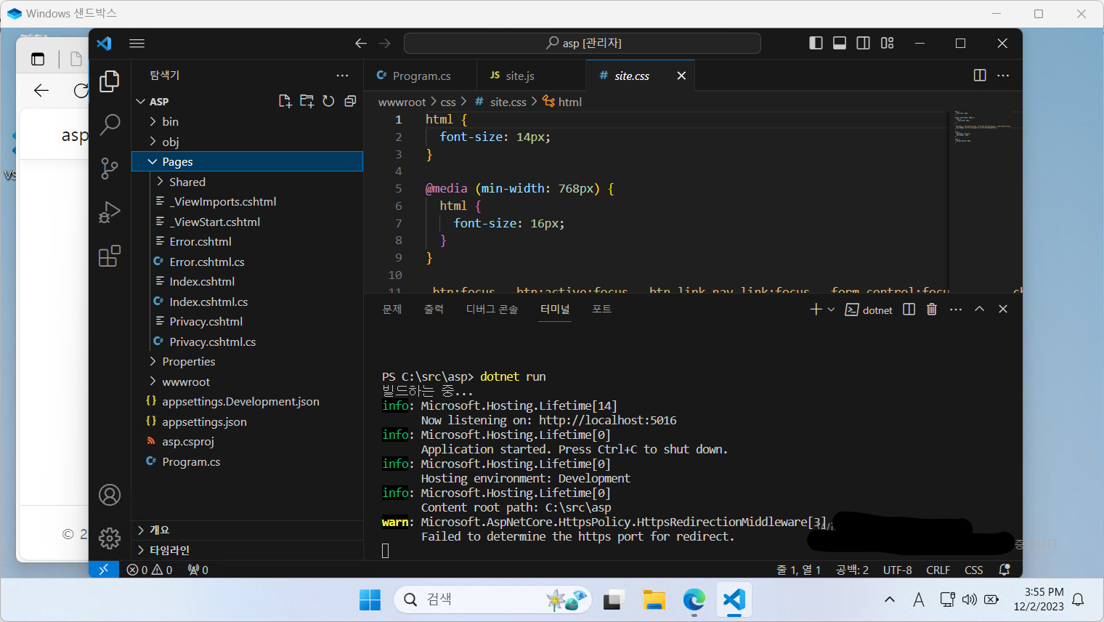This screenshot has width=1104, height=622.
Task: Open the 포트 ports panel tab
Action: click(601, 310)
